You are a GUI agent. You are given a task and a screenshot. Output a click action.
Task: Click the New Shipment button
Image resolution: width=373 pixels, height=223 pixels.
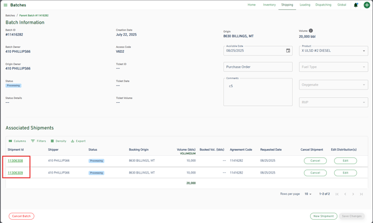(323, 216)
